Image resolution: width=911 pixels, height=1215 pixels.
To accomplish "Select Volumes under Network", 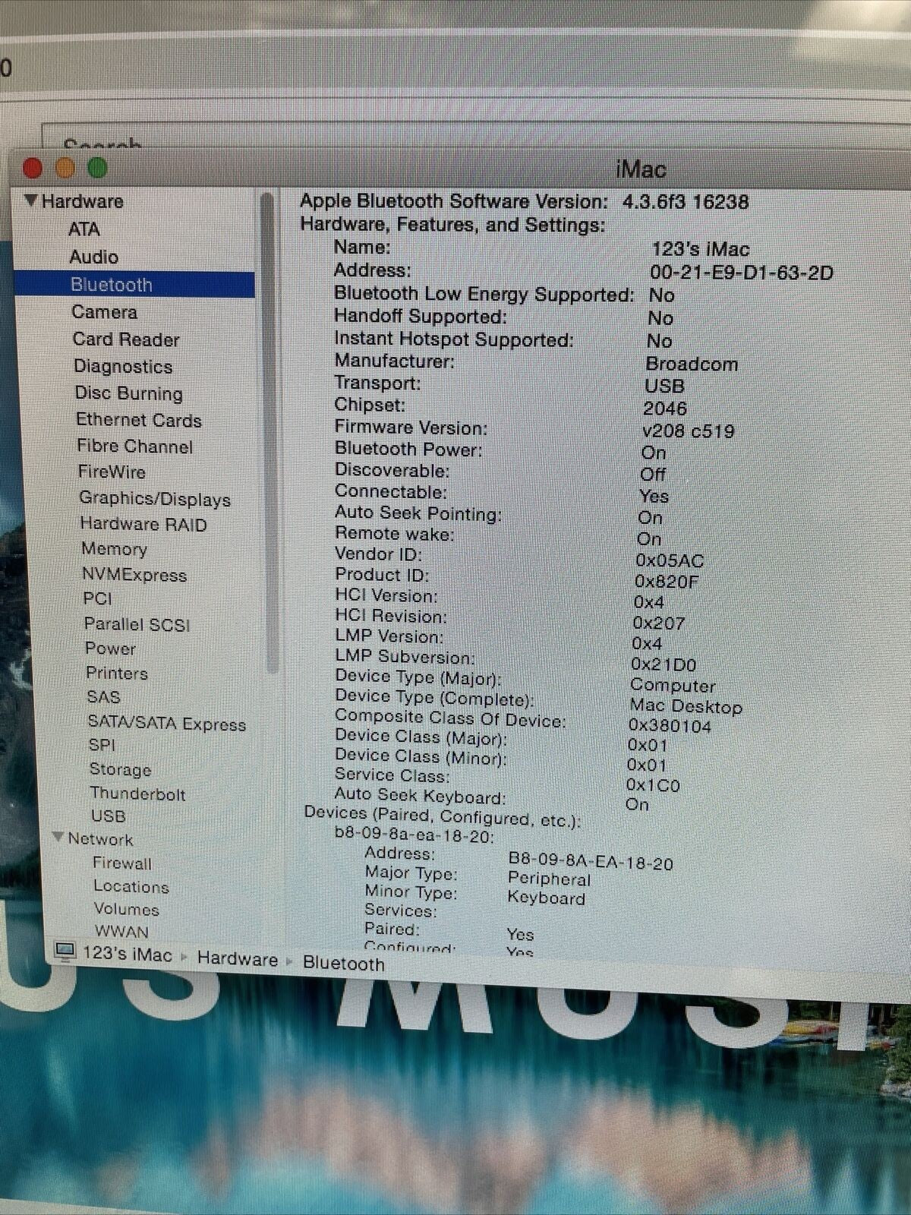I will click(126, 909).
